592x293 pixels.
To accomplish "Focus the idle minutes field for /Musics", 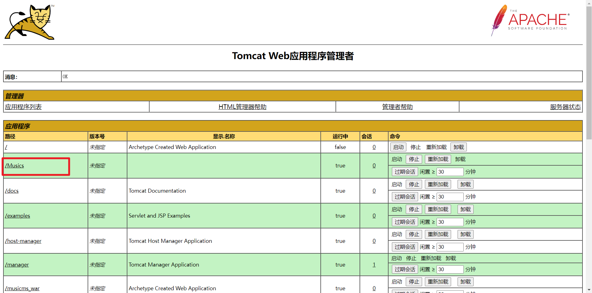I will click(450, 172).
